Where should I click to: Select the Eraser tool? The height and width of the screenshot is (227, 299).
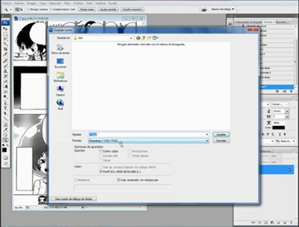click(5, 81)
